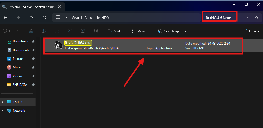Click the 'Size: 10.7 MB' text
Image resolution: width=263 pixels, height=128 pixels.
click(195, 48)
